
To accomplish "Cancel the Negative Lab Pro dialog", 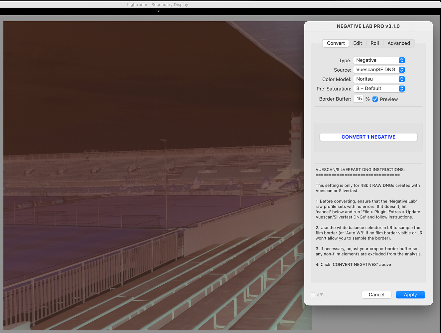I will point(376,295).
